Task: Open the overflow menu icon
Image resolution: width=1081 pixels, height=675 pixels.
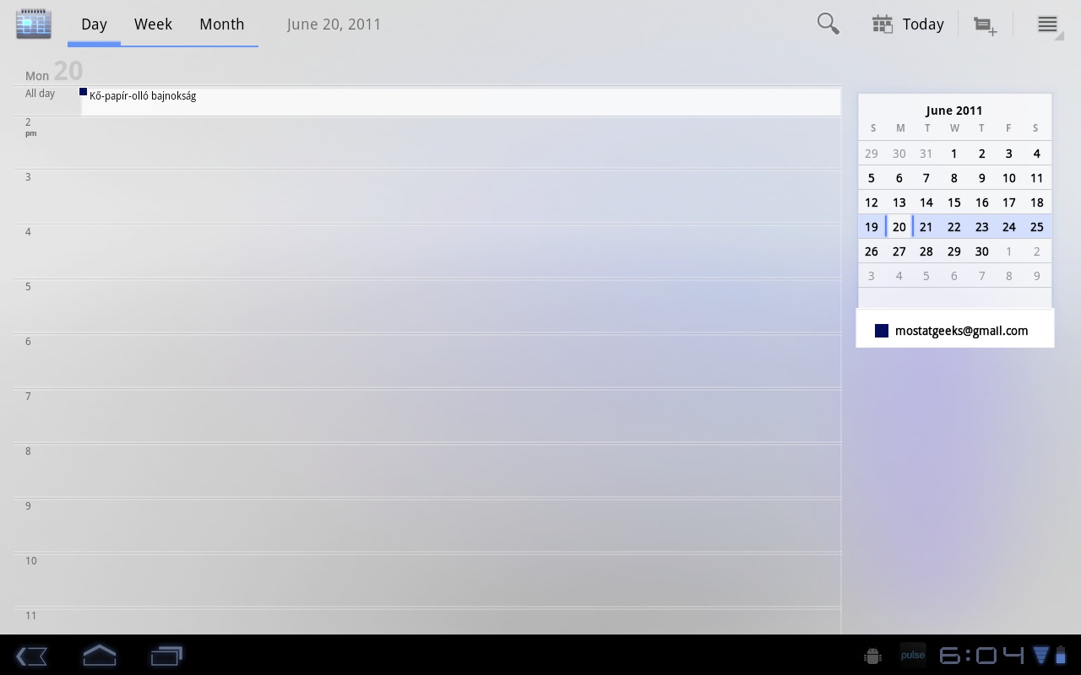Action: (1047, 24)
